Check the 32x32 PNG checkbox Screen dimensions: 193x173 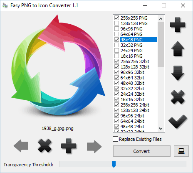click(117, 45)
